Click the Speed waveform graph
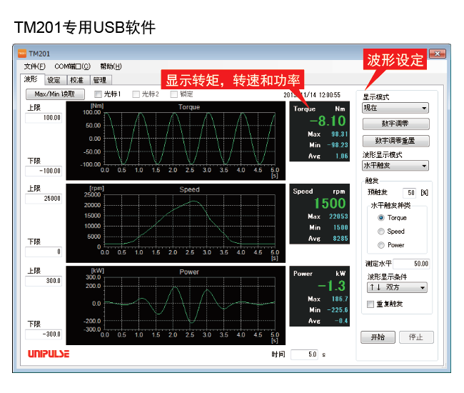464x393 pixels. tap(176, 223)
